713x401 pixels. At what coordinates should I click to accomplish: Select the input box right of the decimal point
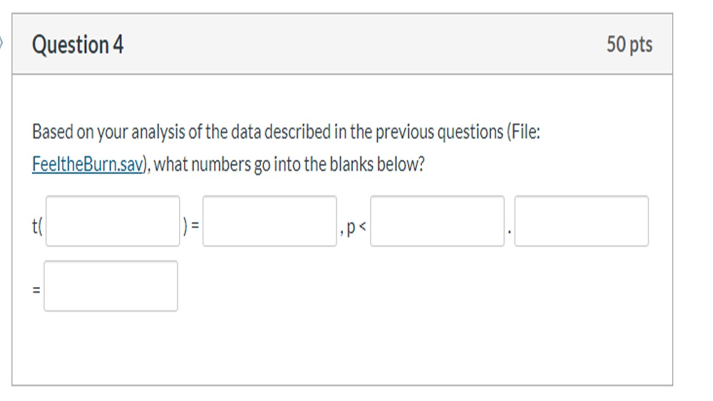pos(581,221)
